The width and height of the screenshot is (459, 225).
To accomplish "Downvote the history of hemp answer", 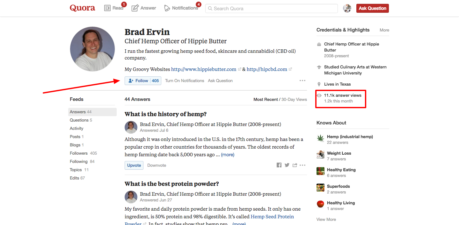I will [x=157, y=165].
